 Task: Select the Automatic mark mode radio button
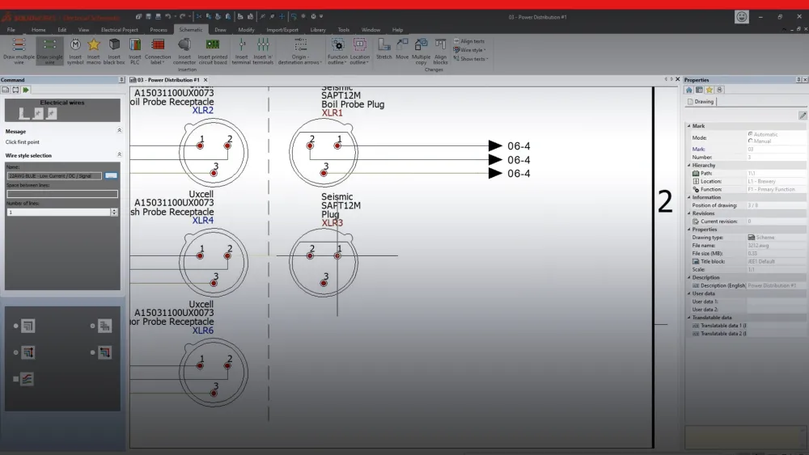click(x=750, y=134)
